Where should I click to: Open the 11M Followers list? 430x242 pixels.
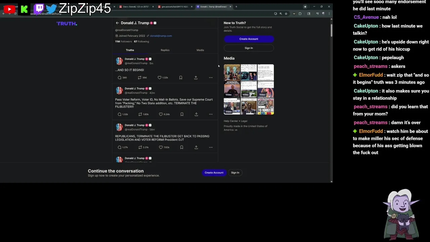pyautogui.click(x=123, y=41)
